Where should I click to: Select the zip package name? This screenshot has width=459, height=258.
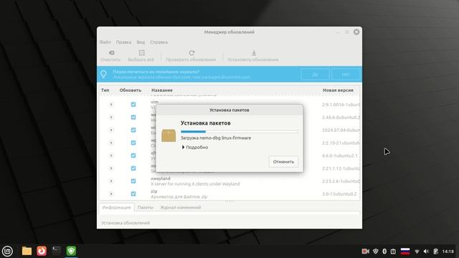pos(154,191)
